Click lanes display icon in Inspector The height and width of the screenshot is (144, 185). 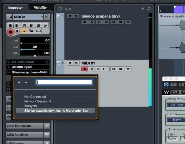coord(38,31)
